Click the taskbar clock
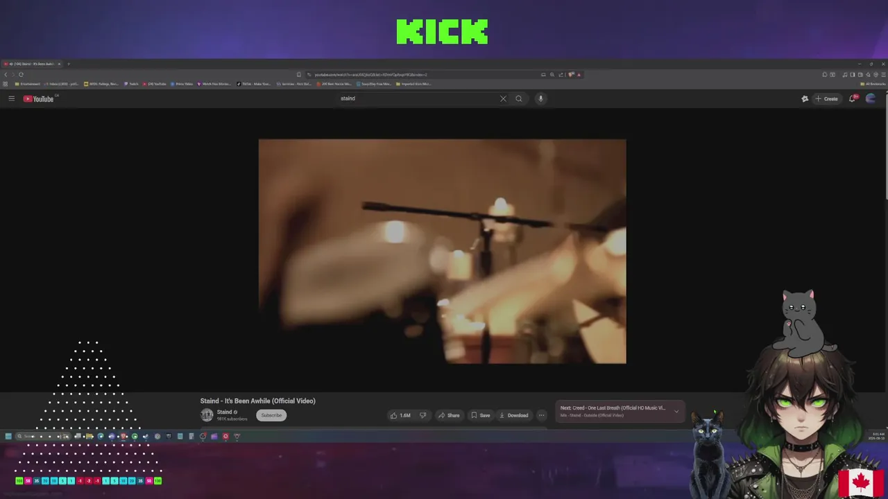This screenshot has width=888, height=499. point(876,437)
